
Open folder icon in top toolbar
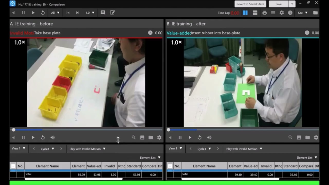[x=315, y=13]
